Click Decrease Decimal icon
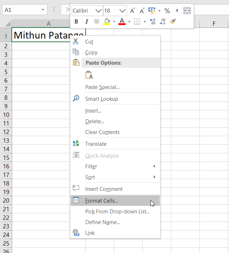The width and height of the screenshot is (229, 253). [163, 21]
